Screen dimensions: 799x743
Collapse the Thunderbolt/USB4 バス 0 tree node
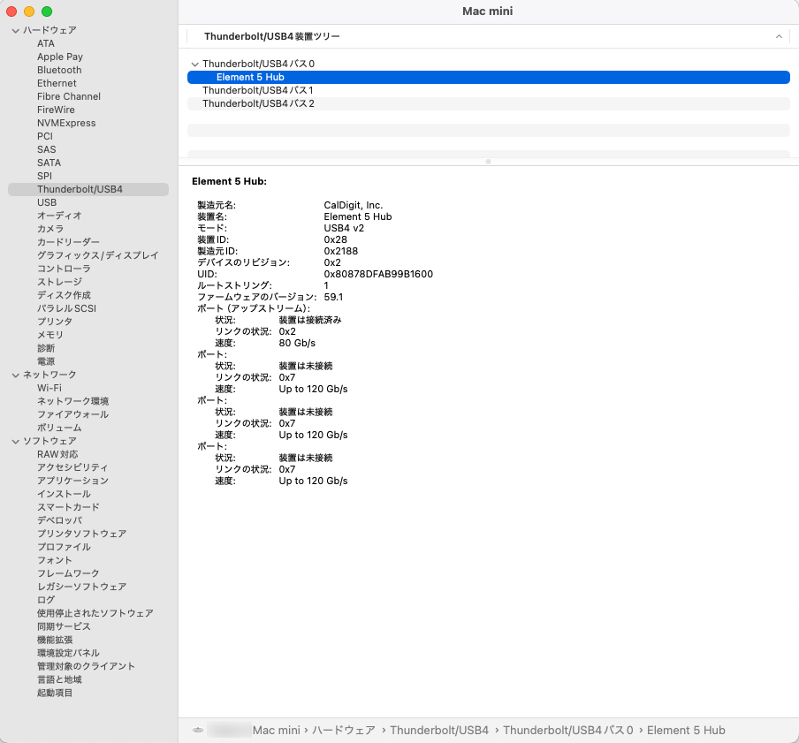tap(194, 64)
